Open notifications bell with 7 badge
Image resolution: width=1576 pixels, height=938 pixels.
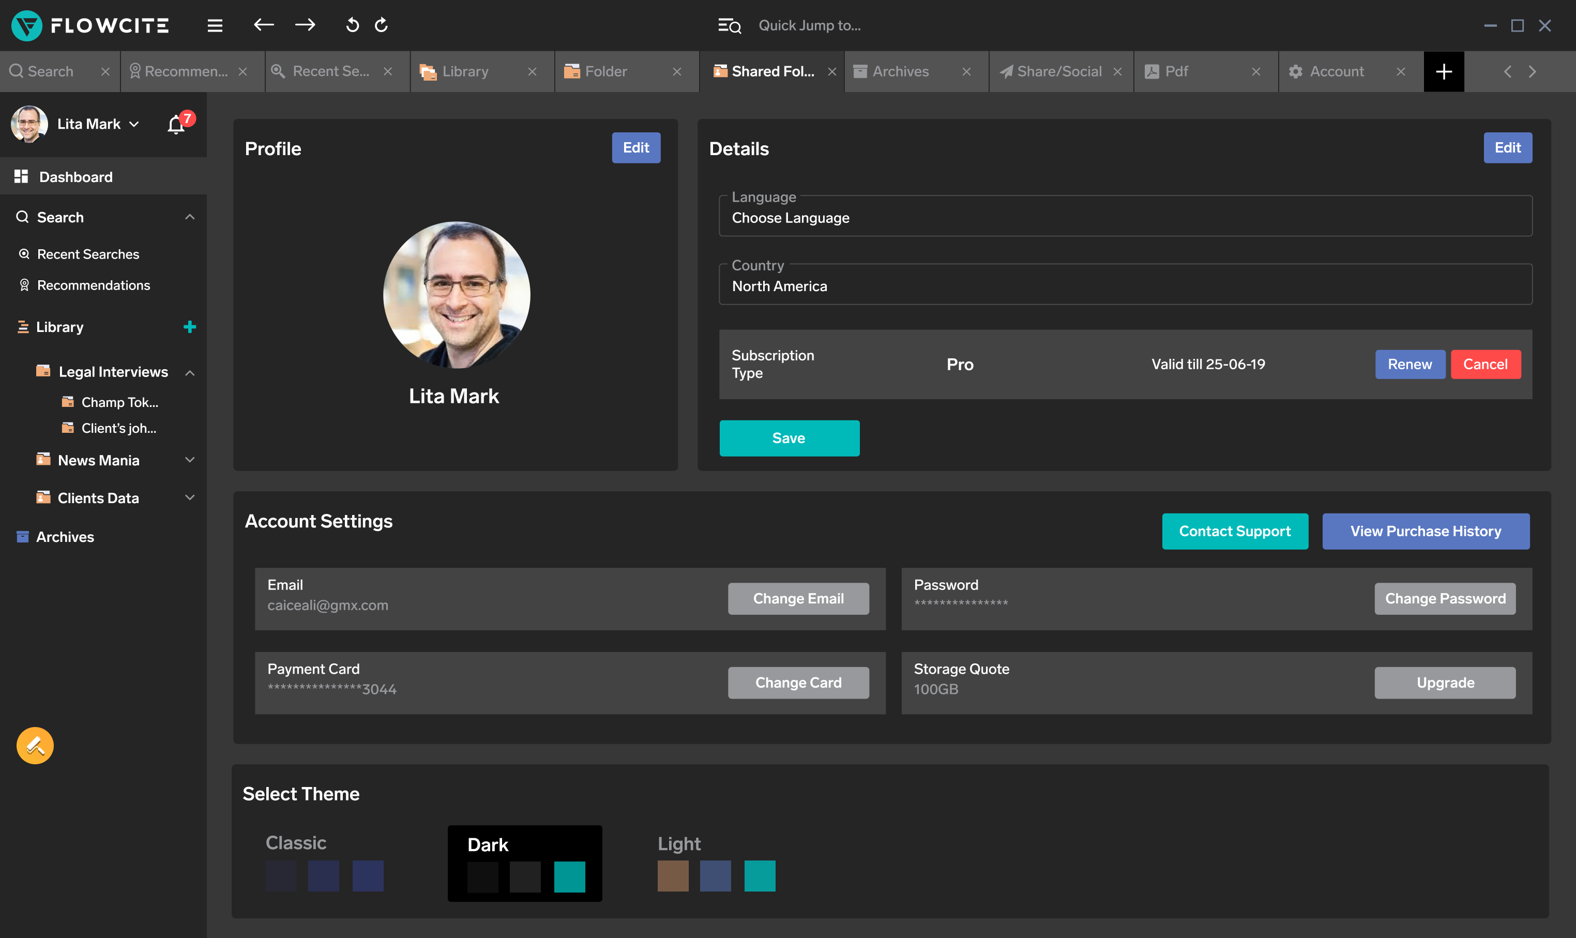pyautogui.click(x=176, y=125)
